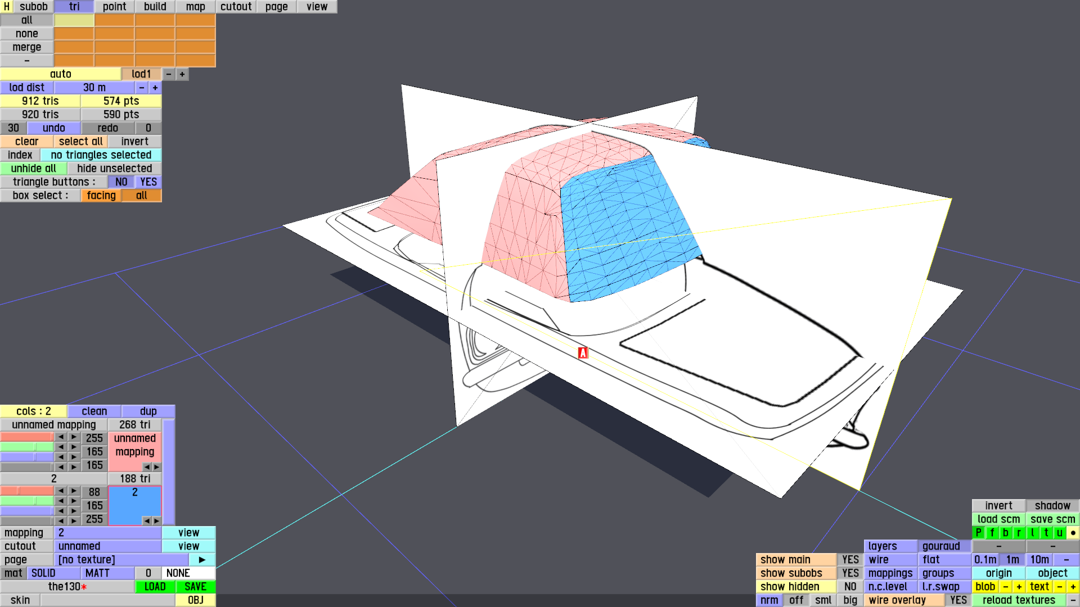Select the top view 't' button
1080x607 pixels.
point(1046,533)
